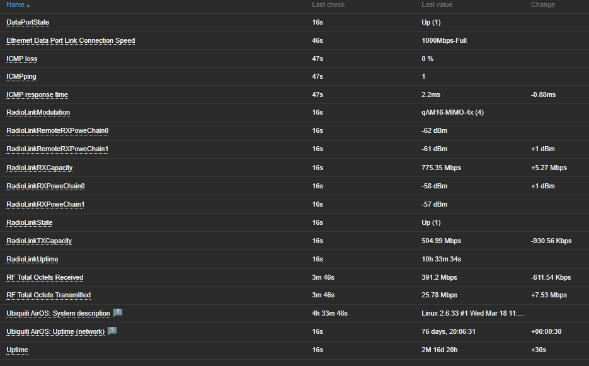Click the RadioLinkModulation item
Screen dimensions: 589x366
(x=38, y=112)
